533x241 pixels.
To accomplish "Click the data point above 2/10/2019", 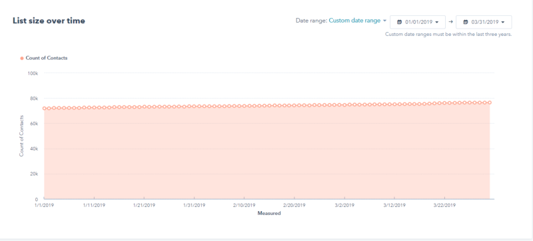I will click(x=244, y=106).
